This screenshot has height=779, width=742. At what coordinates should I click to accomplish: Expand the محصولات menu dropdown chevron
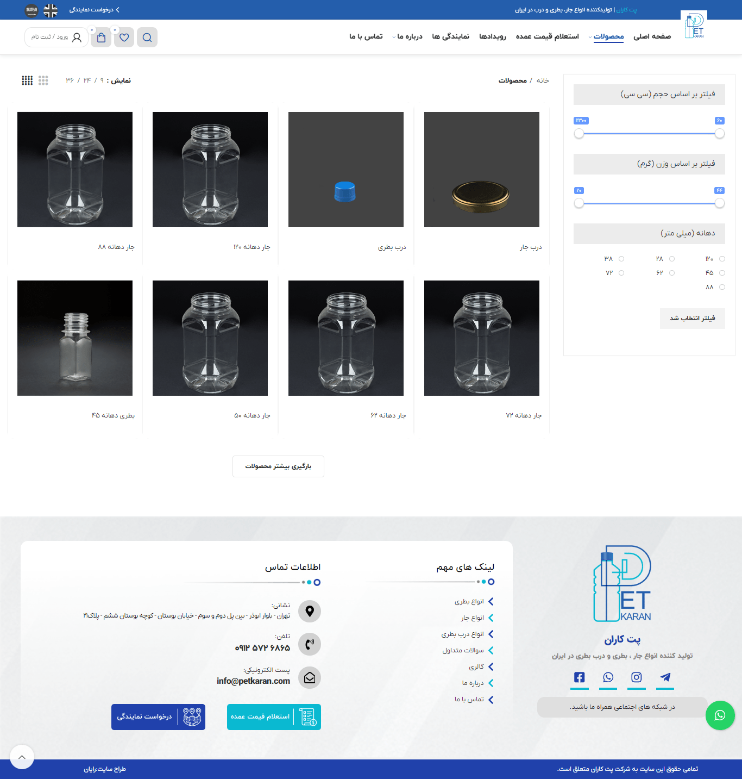pyautogui.click(x=590, y=38)
